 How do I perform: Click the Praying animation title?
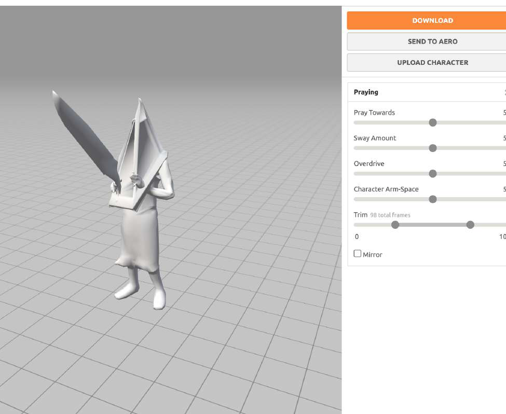point(366,92)
